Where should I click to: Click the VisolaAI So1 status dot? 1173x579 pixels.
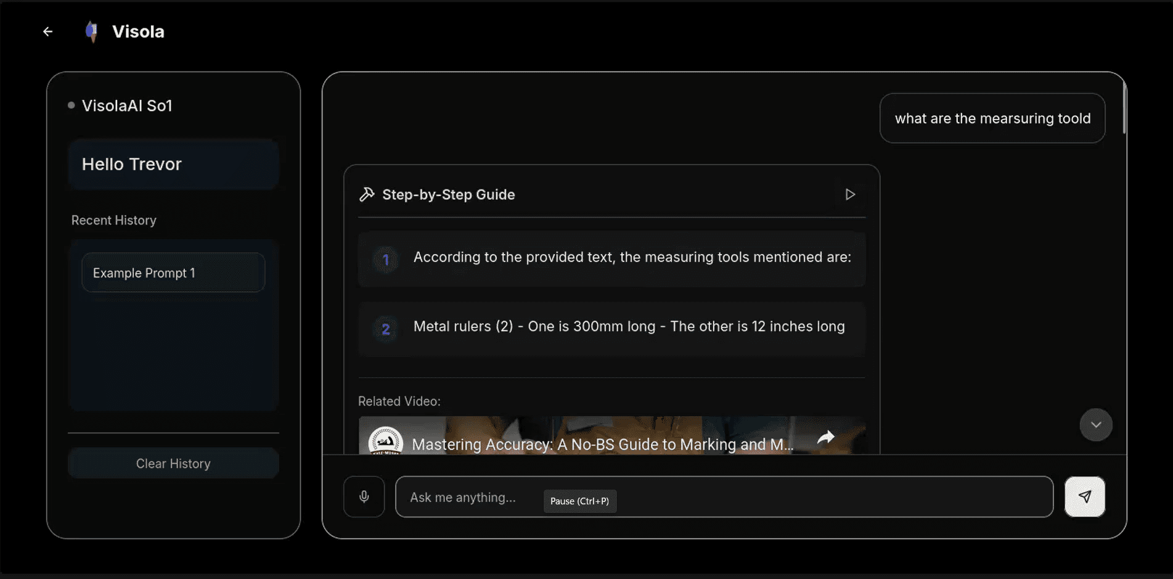coord(72,105)
